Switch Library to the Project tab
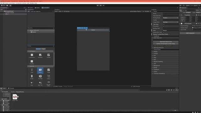 point(43,49)
